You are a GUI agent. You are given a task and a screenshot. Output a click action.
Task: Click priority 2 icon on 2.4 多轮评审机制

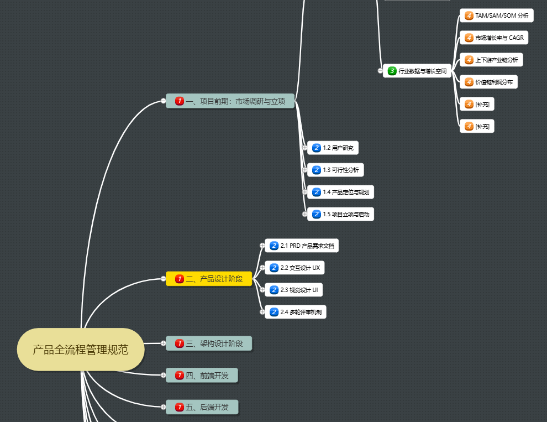[x=274, y=312]
